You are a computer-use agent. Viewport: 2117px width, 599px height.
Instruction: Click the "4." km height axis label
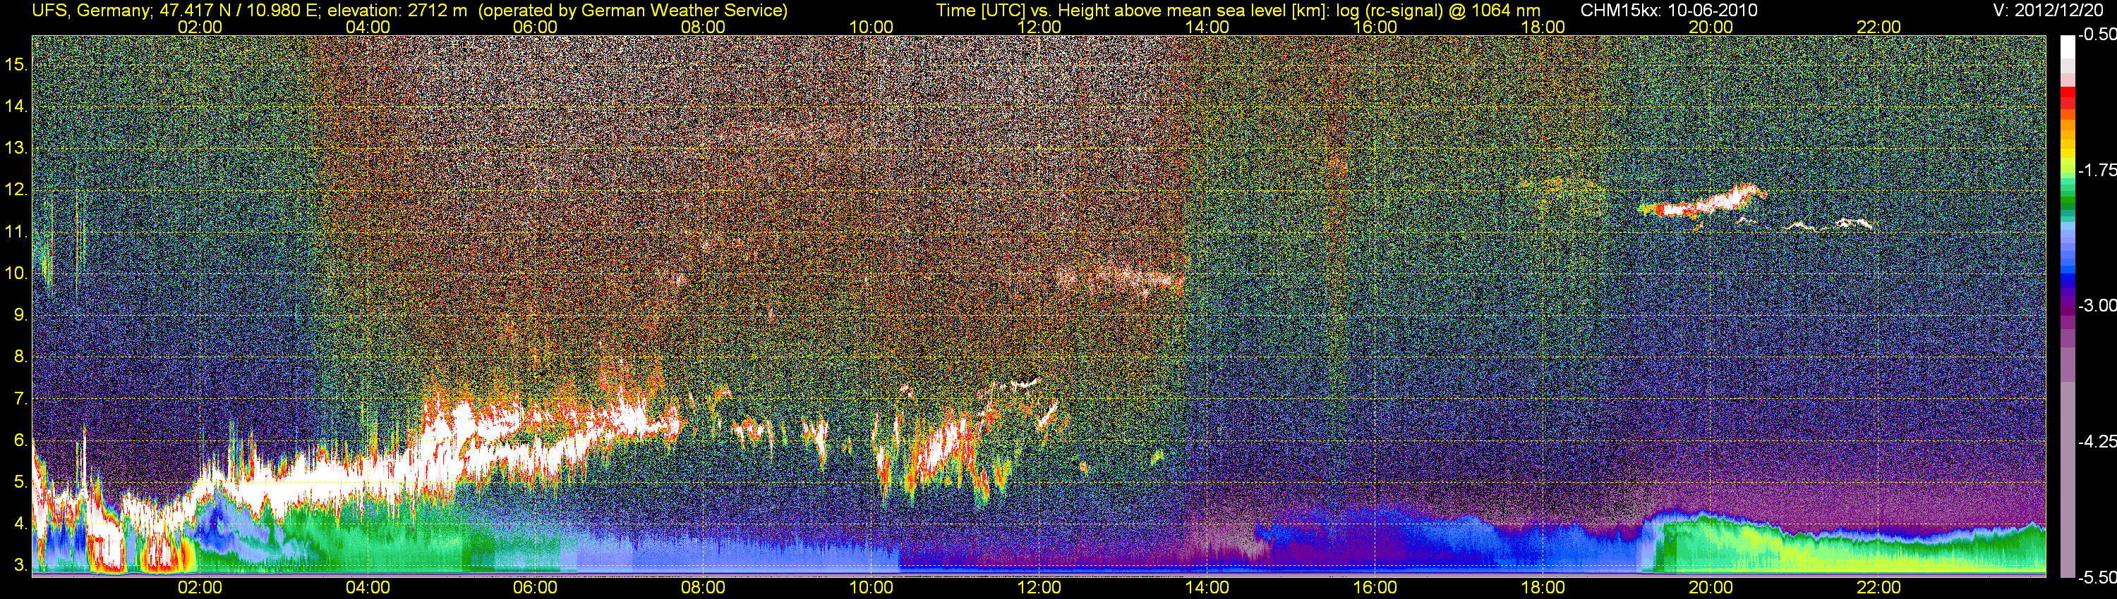tap(20, 524)
